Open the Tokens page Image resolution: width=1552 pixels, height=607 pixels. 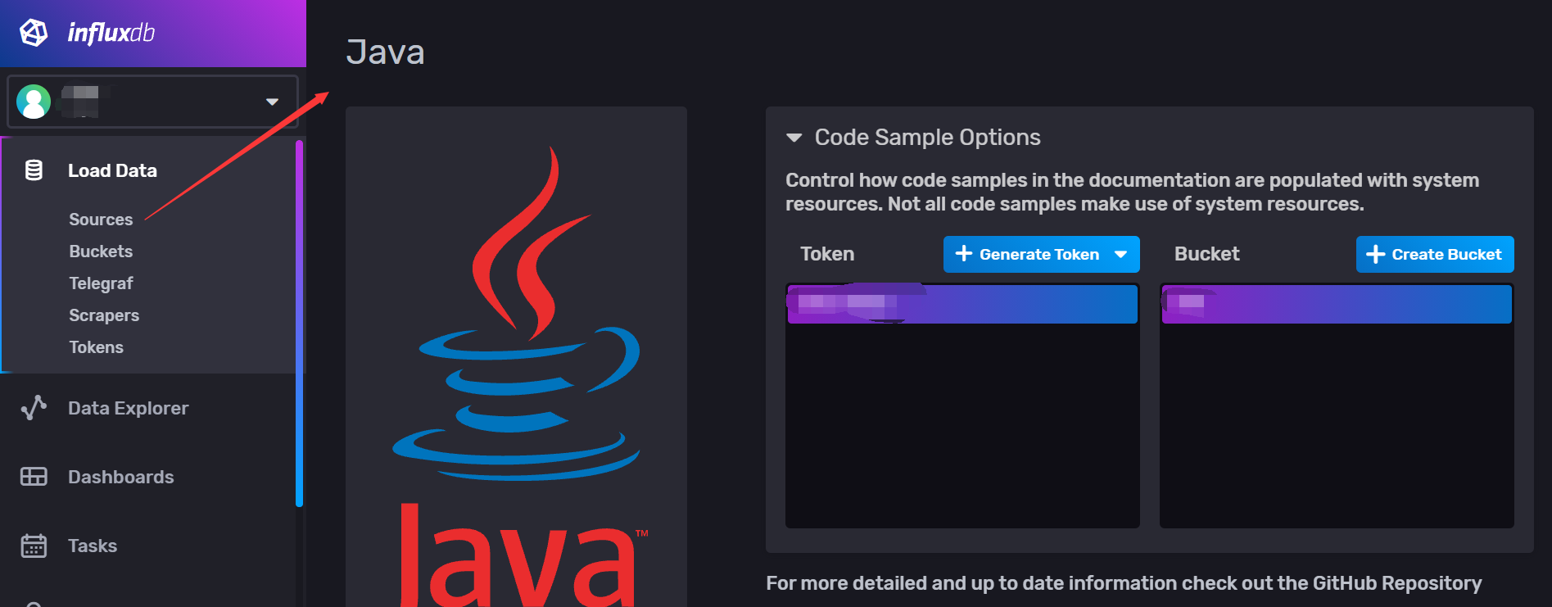(x=96, y=347)
